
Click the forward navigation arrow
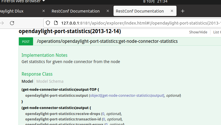coord(2,23)
